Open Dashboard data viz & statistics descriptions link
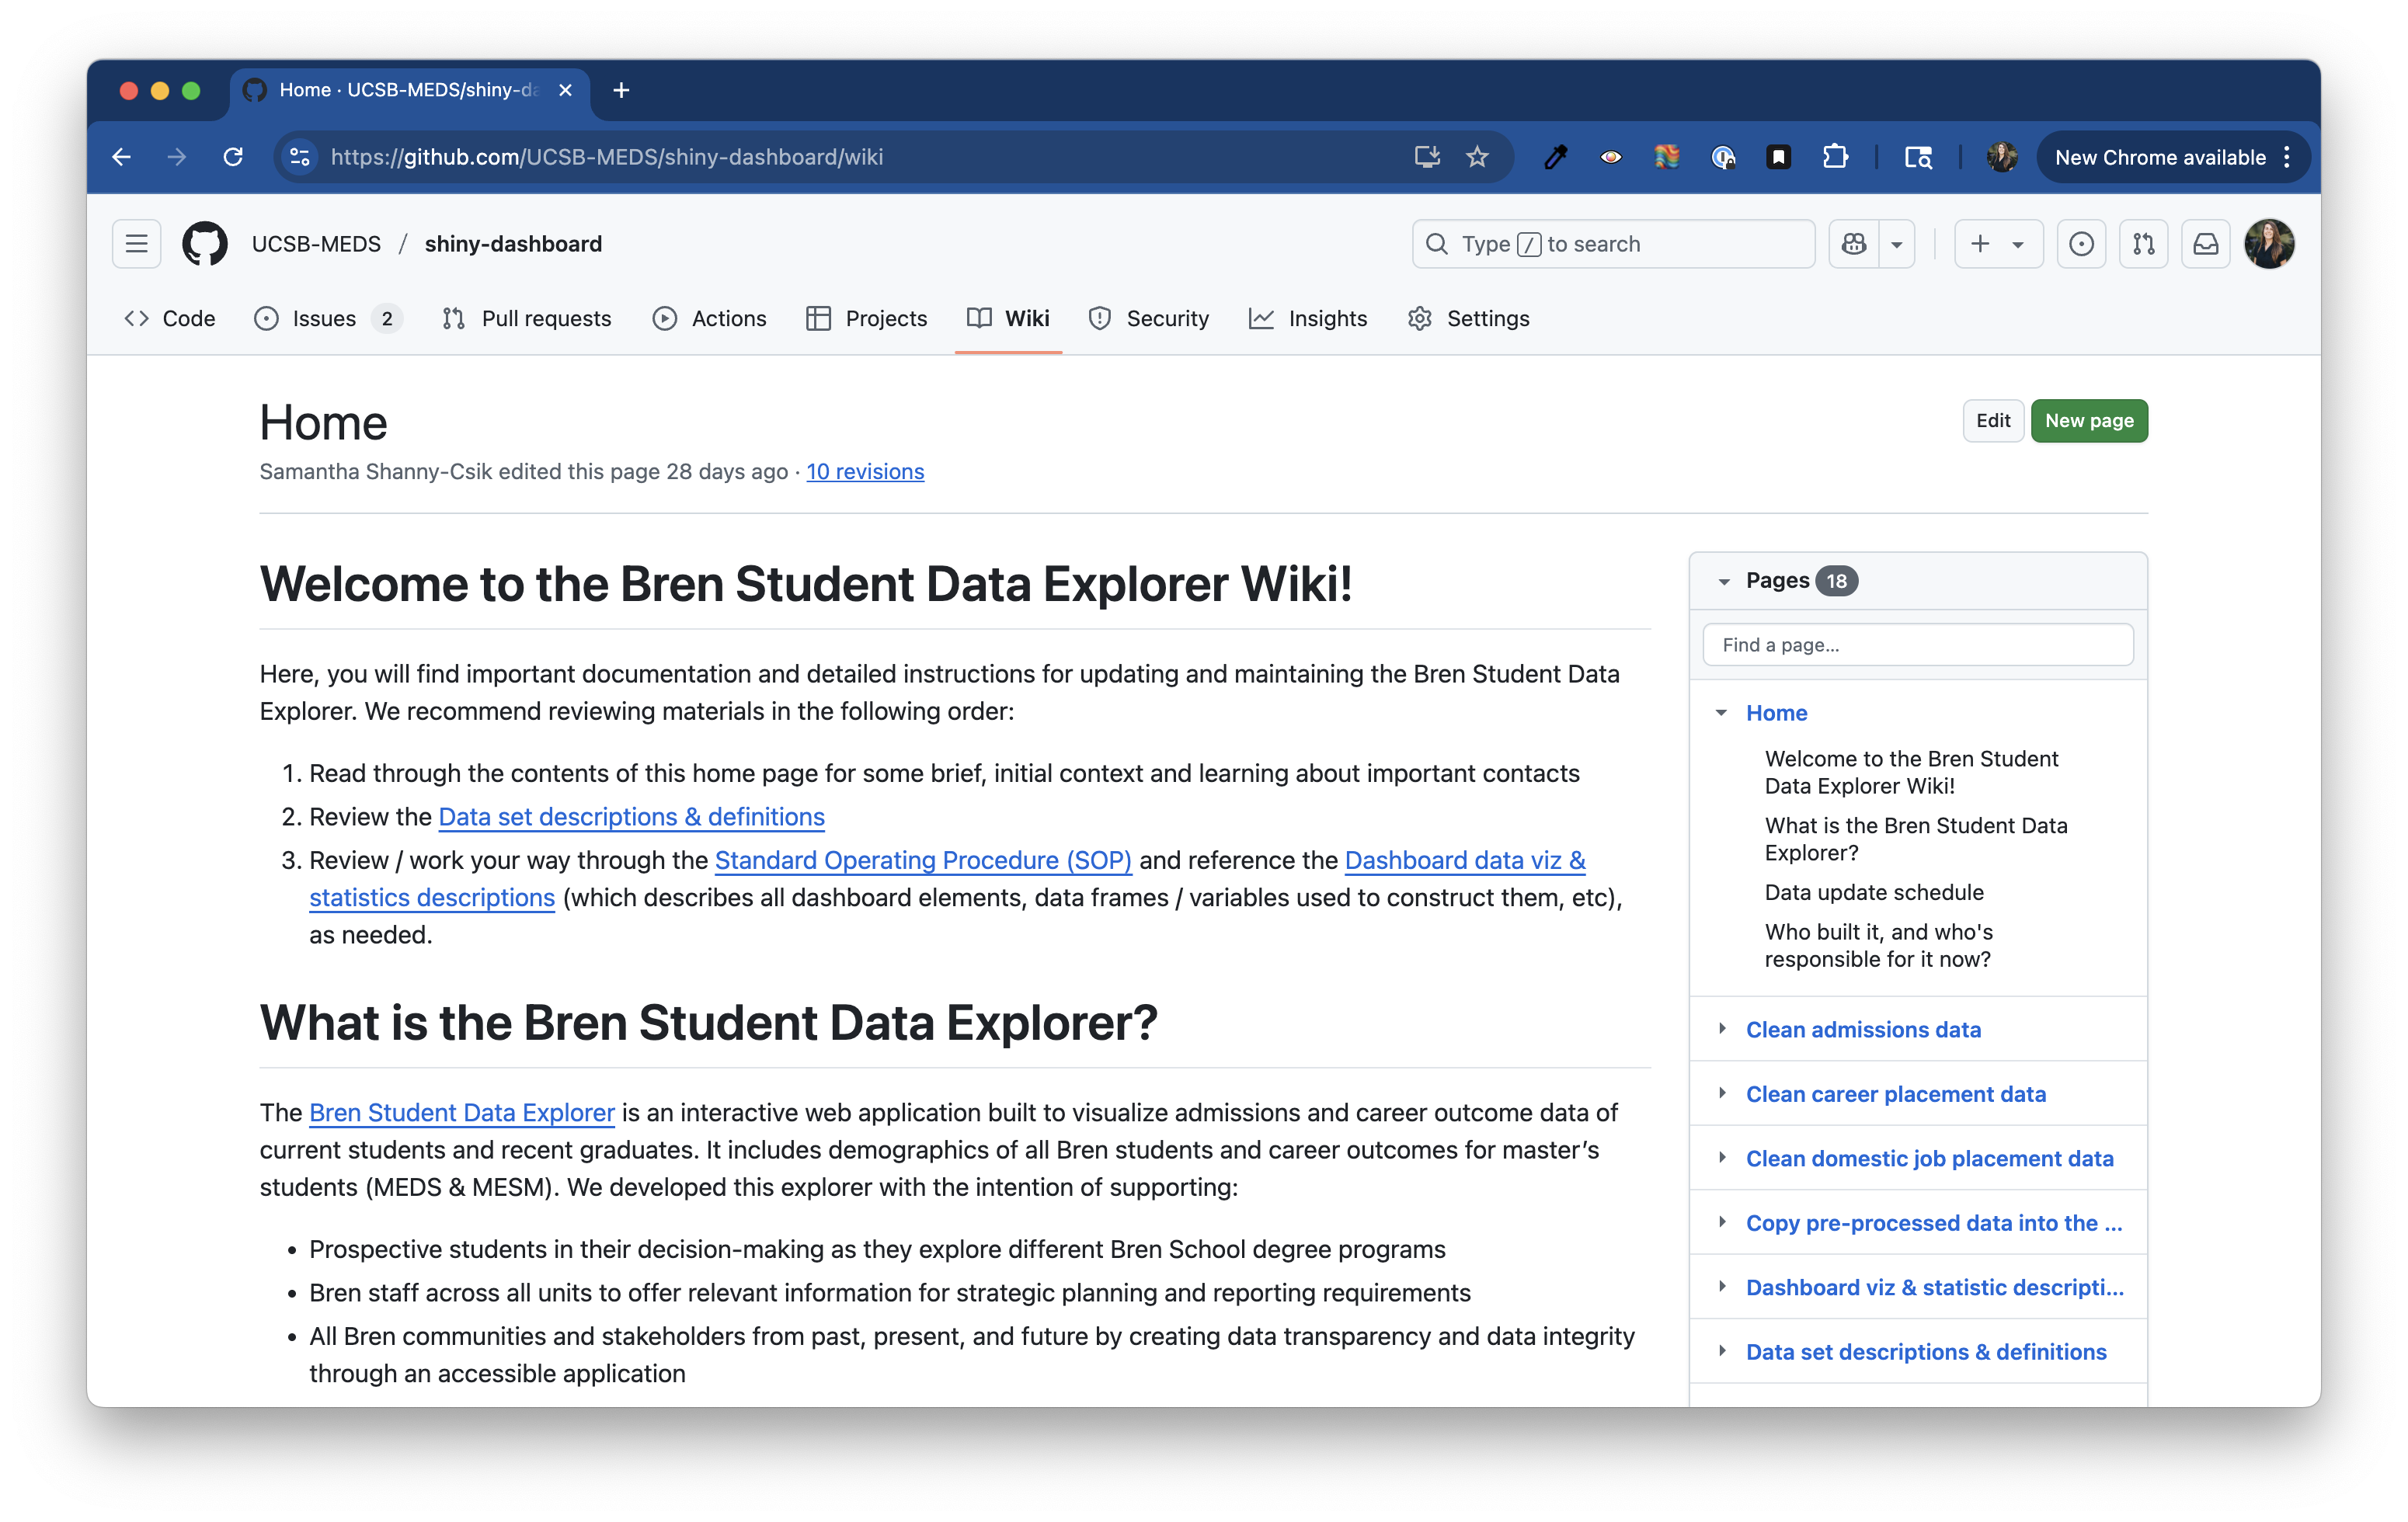 click(x=1465, y=860)
